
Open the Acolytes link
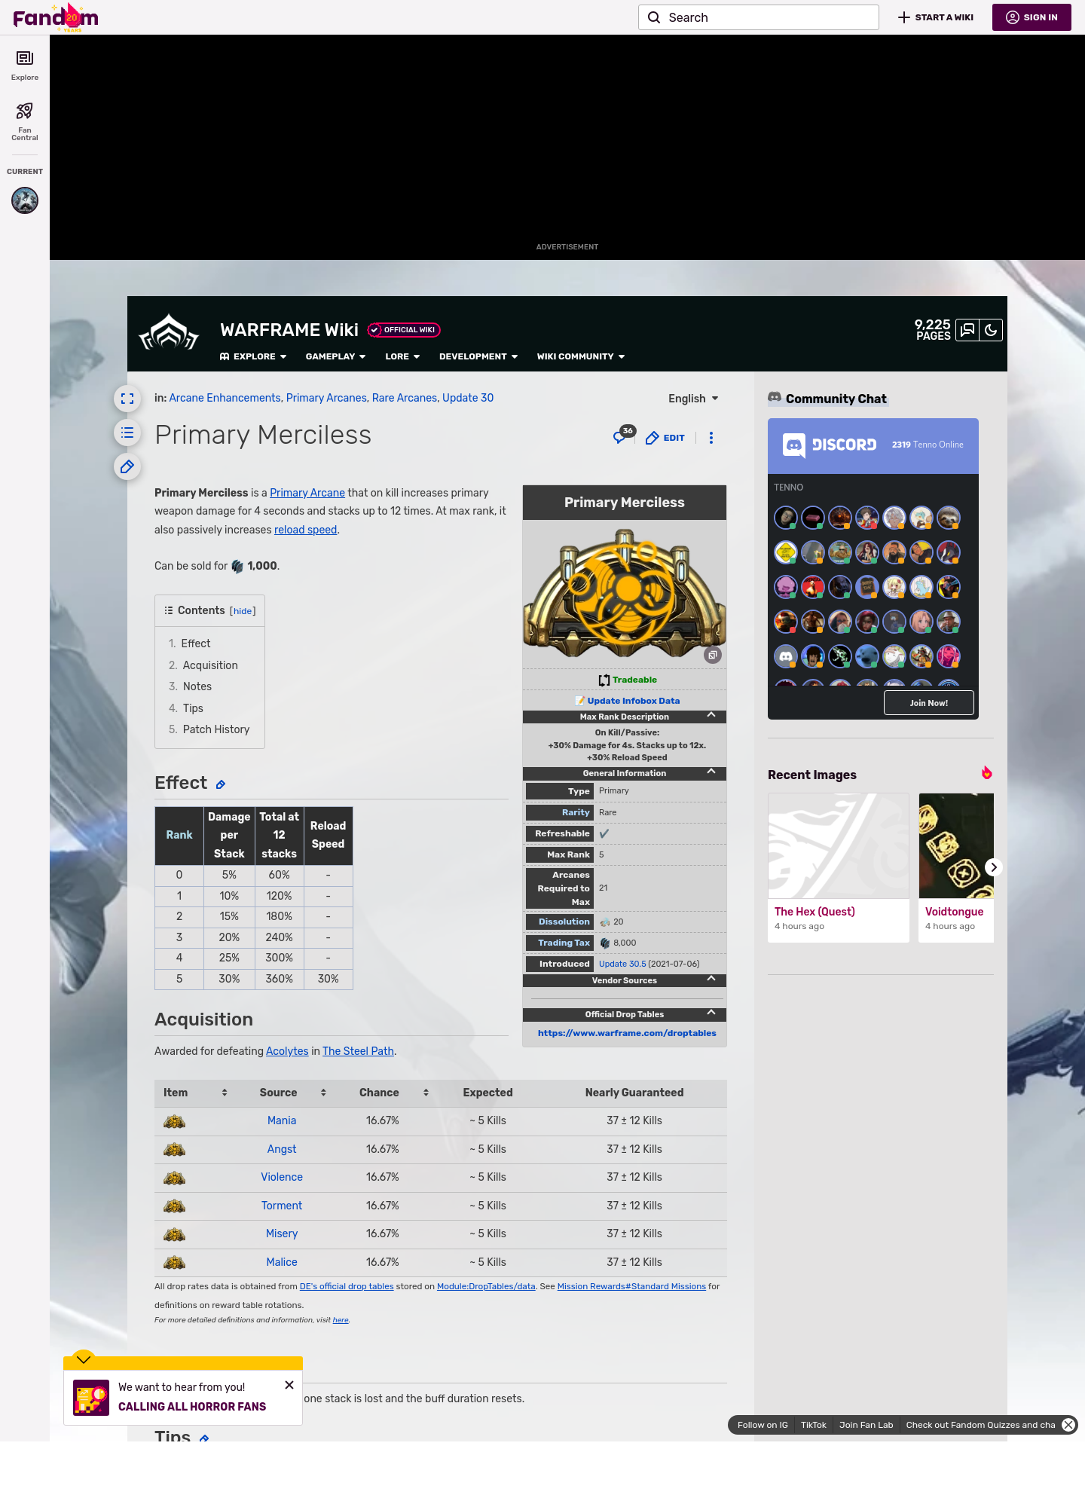coord(287,1051)
